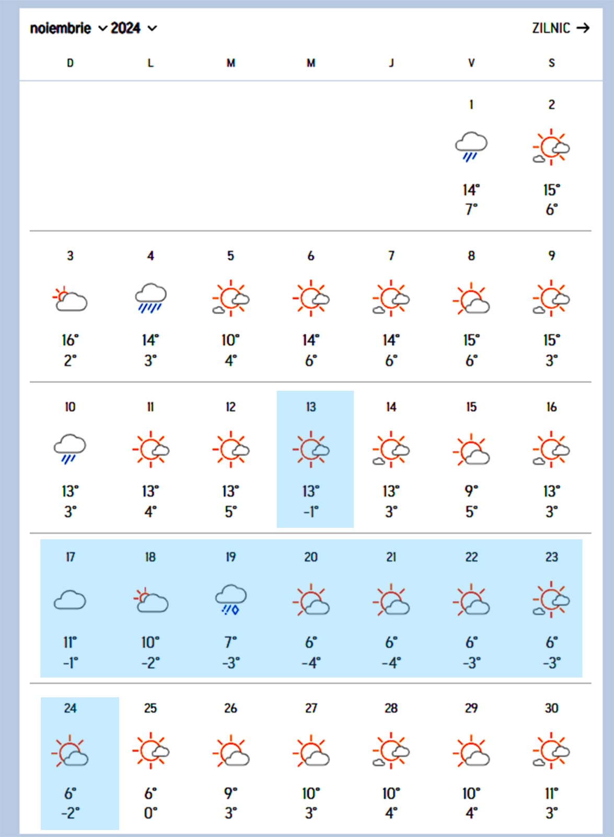Screen dimensions: 614x837
Task: Open the 2024 year dropdown
Action: click(133, 28)
